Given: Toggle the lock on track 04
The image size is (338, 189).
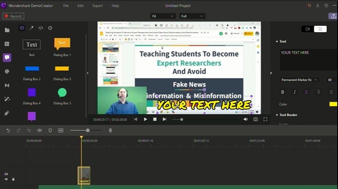Looking at the screenshot, I should coord(13,179).
